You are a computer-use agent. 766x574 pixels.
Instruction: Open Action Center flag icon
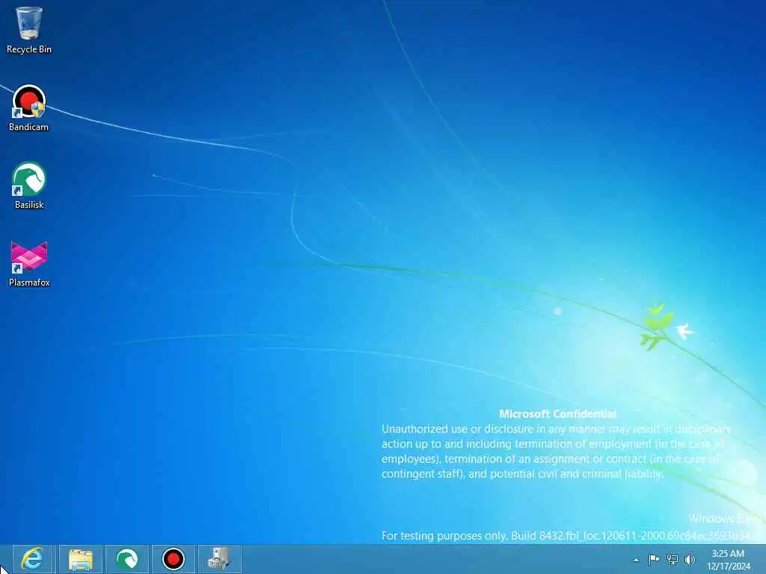tap(654, 559)
